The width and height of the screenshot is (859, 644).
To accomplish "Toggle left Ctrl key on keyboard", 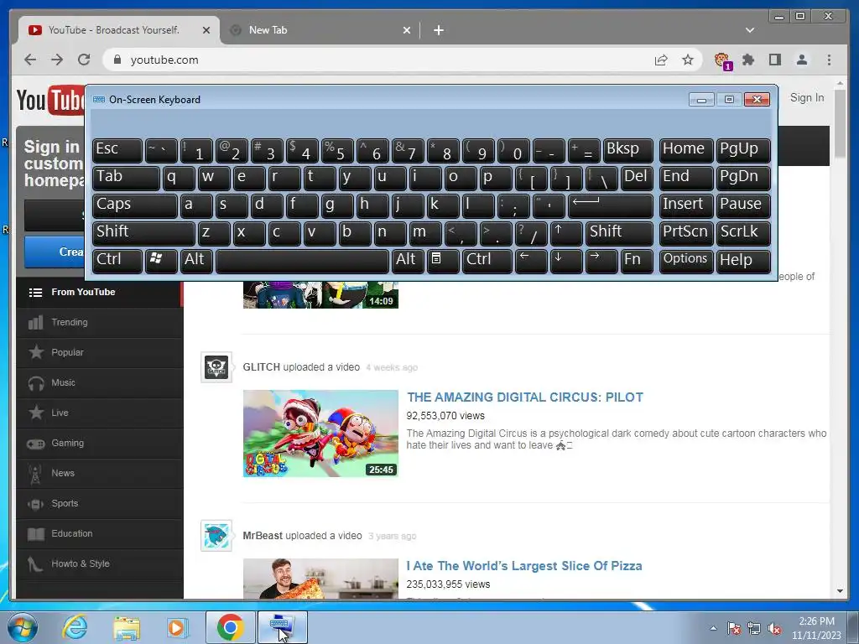I will point(117,261).
